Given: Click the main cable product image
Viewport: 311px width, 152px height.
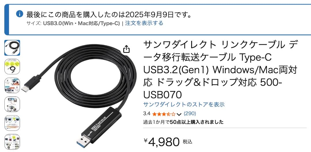Looking at the screenshot, I should pos(79,95).
